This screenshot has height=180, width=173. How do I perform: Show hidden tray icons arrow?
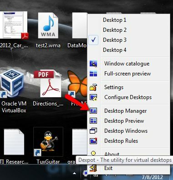pos(74,173)
